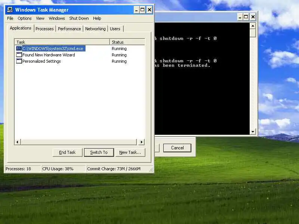Click Running status of cmd.exe
Viewport: 299px width, 224px height.
[119, 49]
